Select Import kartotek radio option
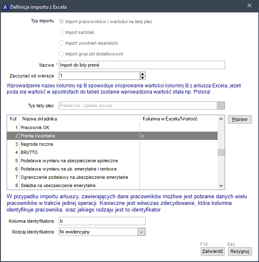Viewport: 259px width, 262px height. (77, 32)
